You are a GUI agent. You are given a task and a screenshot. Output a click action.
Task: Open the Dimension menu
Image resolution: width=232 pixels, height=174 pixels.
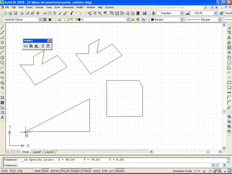[68, 7]
